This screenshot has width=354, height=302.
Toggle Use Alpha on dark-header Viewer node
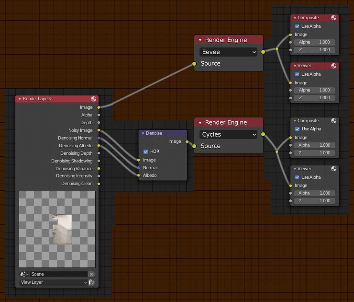point(297,177)
